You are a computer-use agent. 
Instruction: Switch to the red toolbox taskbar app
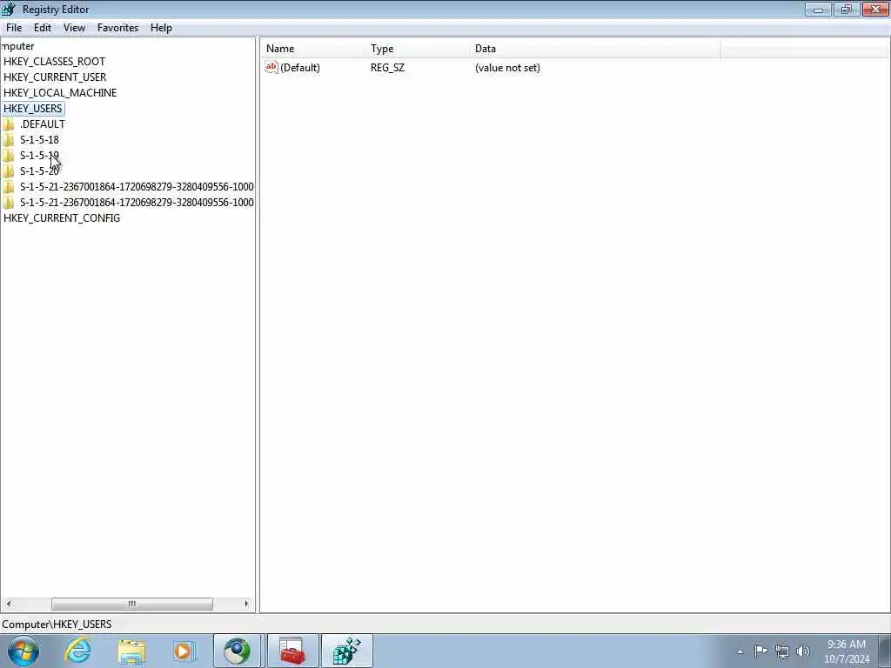click(292, 651)
